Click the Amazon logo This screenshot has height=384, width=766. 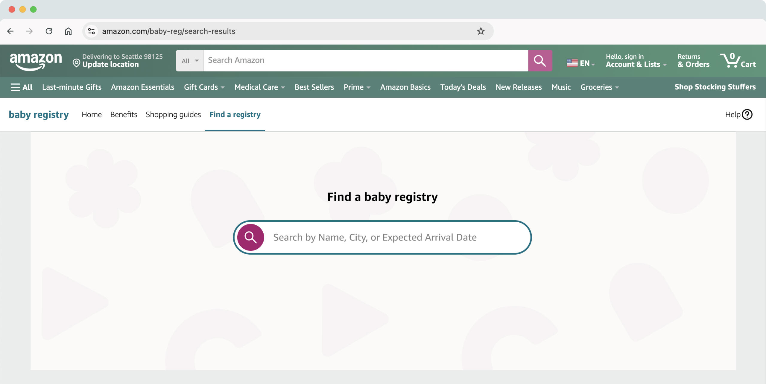[x=36, y=61]
